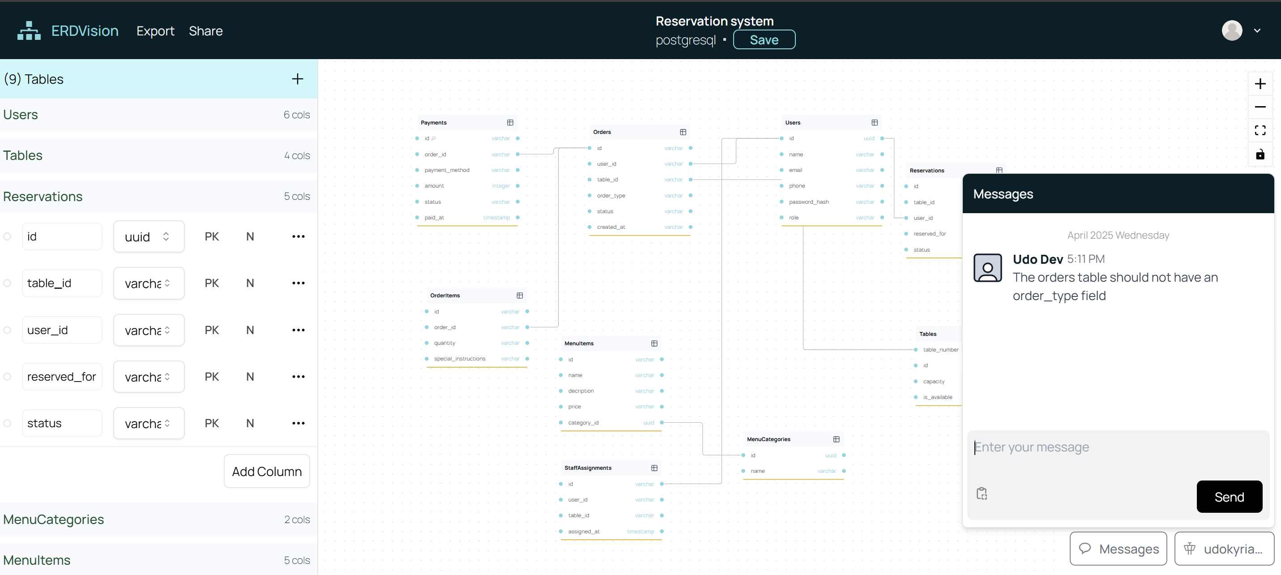Select the user_id column radio button
Screen dimensions: 1281x575
8,330
